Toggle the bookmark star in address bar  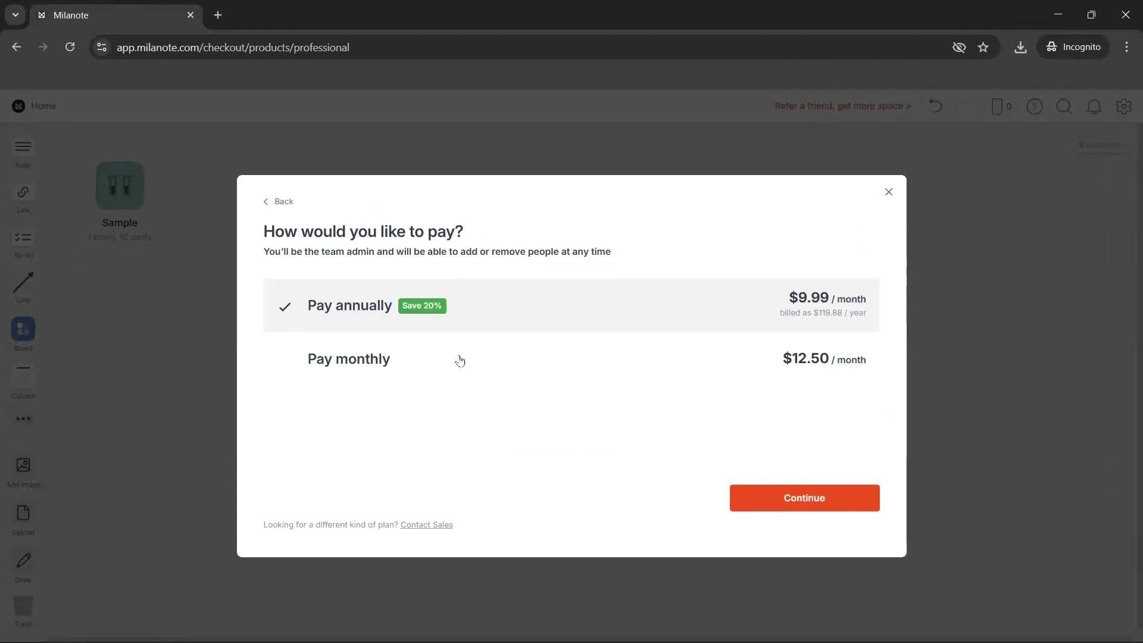point(983,47)
